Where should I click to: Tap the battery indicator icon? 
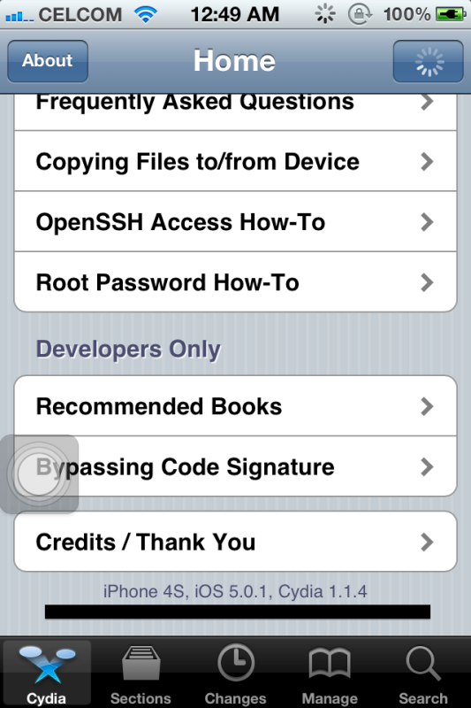point(451,14)
